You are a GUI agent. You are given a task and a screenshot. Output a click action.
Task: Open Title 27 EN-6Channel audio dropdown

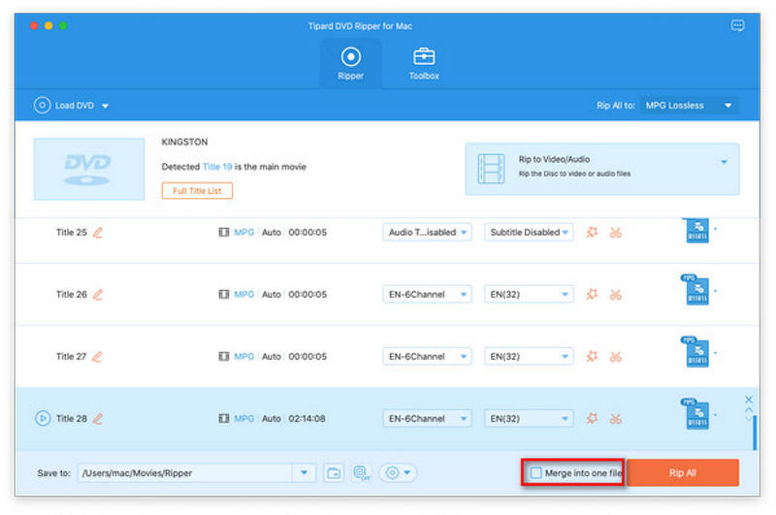coord(427,356)
